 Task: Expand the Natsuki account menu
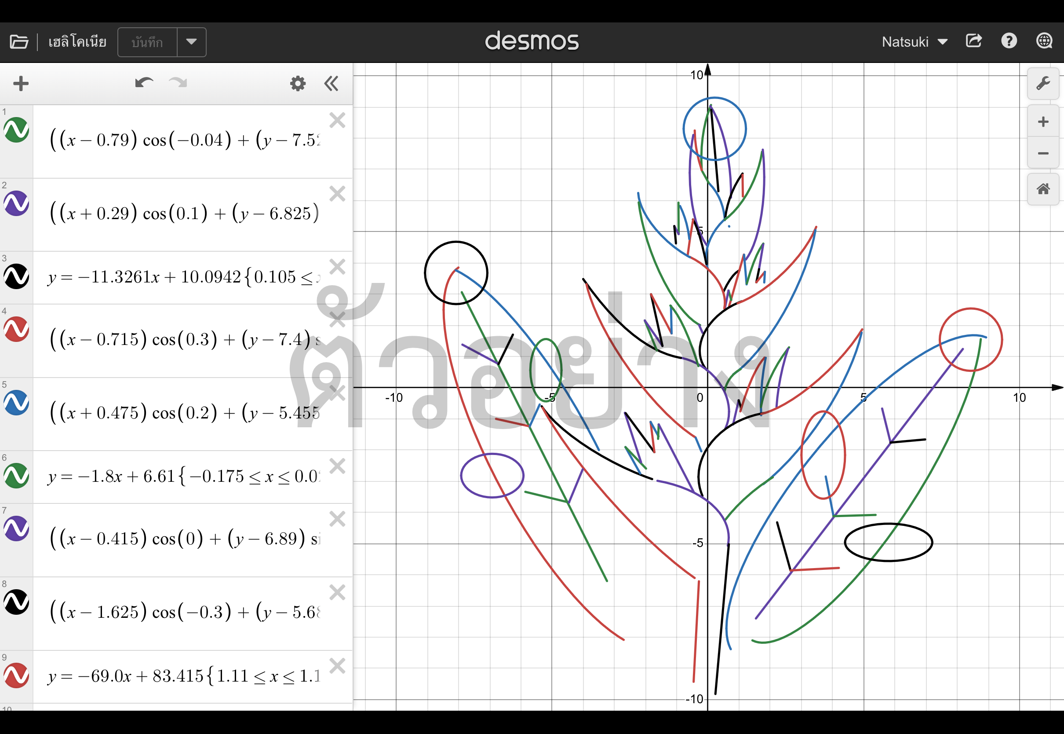click(914, 42)
